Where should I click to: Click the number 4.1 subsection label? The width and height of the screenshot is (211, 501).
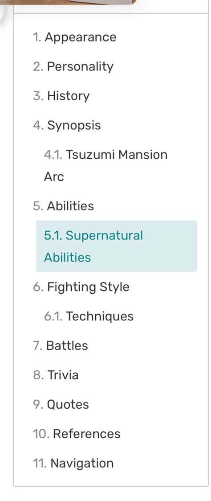click(53, 155)
